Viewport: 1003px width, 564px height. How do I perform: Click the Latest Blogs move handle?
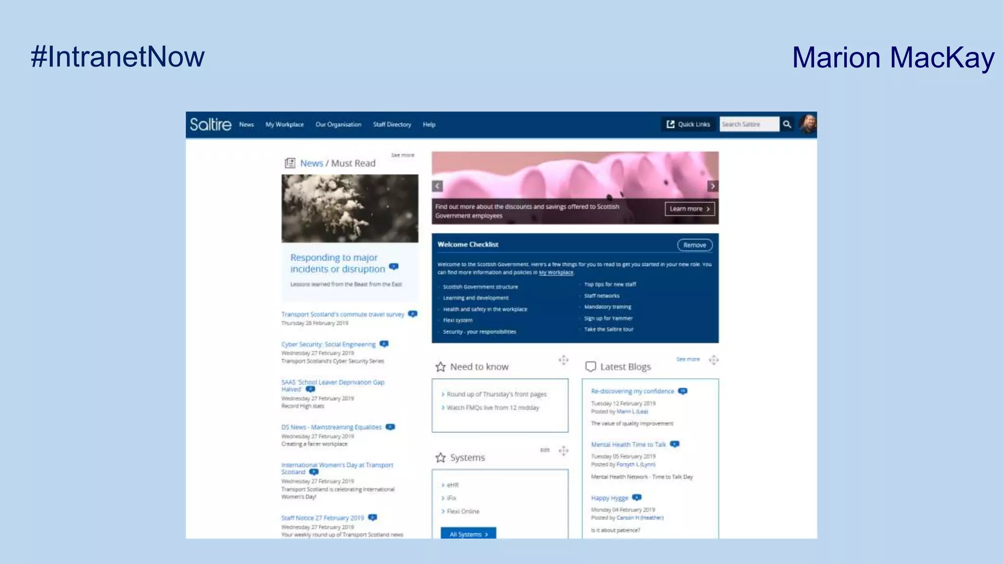pos(714,360)
